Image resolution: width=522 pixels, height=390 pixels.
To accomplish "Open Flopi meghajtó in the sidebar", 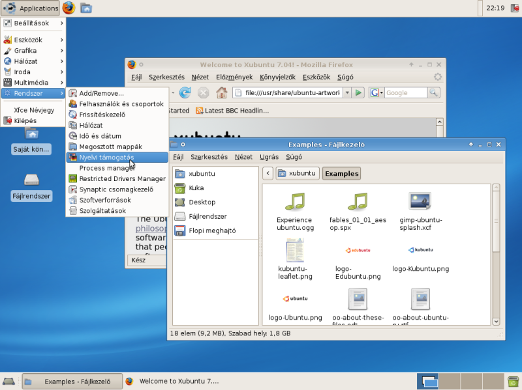I will coord(211,230).
